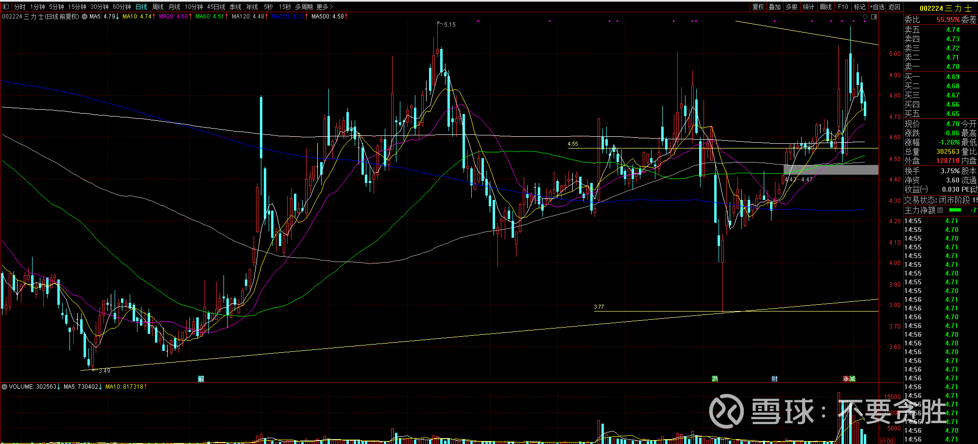Toggle the right info panel icon
The height and width of the screenshot is (444, 978).
click(x=874, y=17)
